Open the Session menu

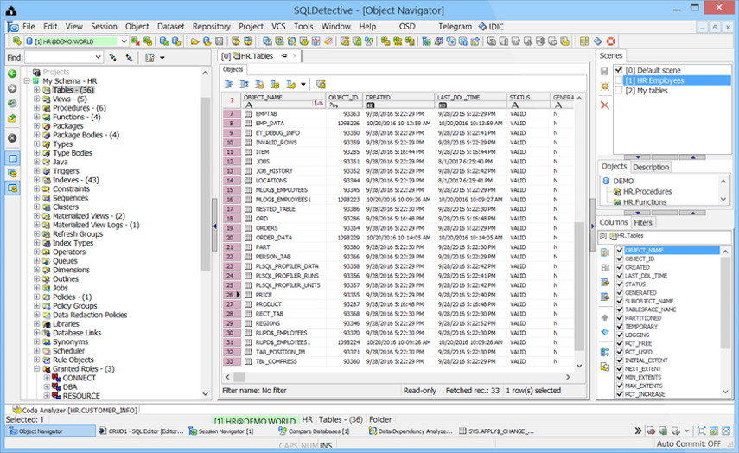coord(104,27)
